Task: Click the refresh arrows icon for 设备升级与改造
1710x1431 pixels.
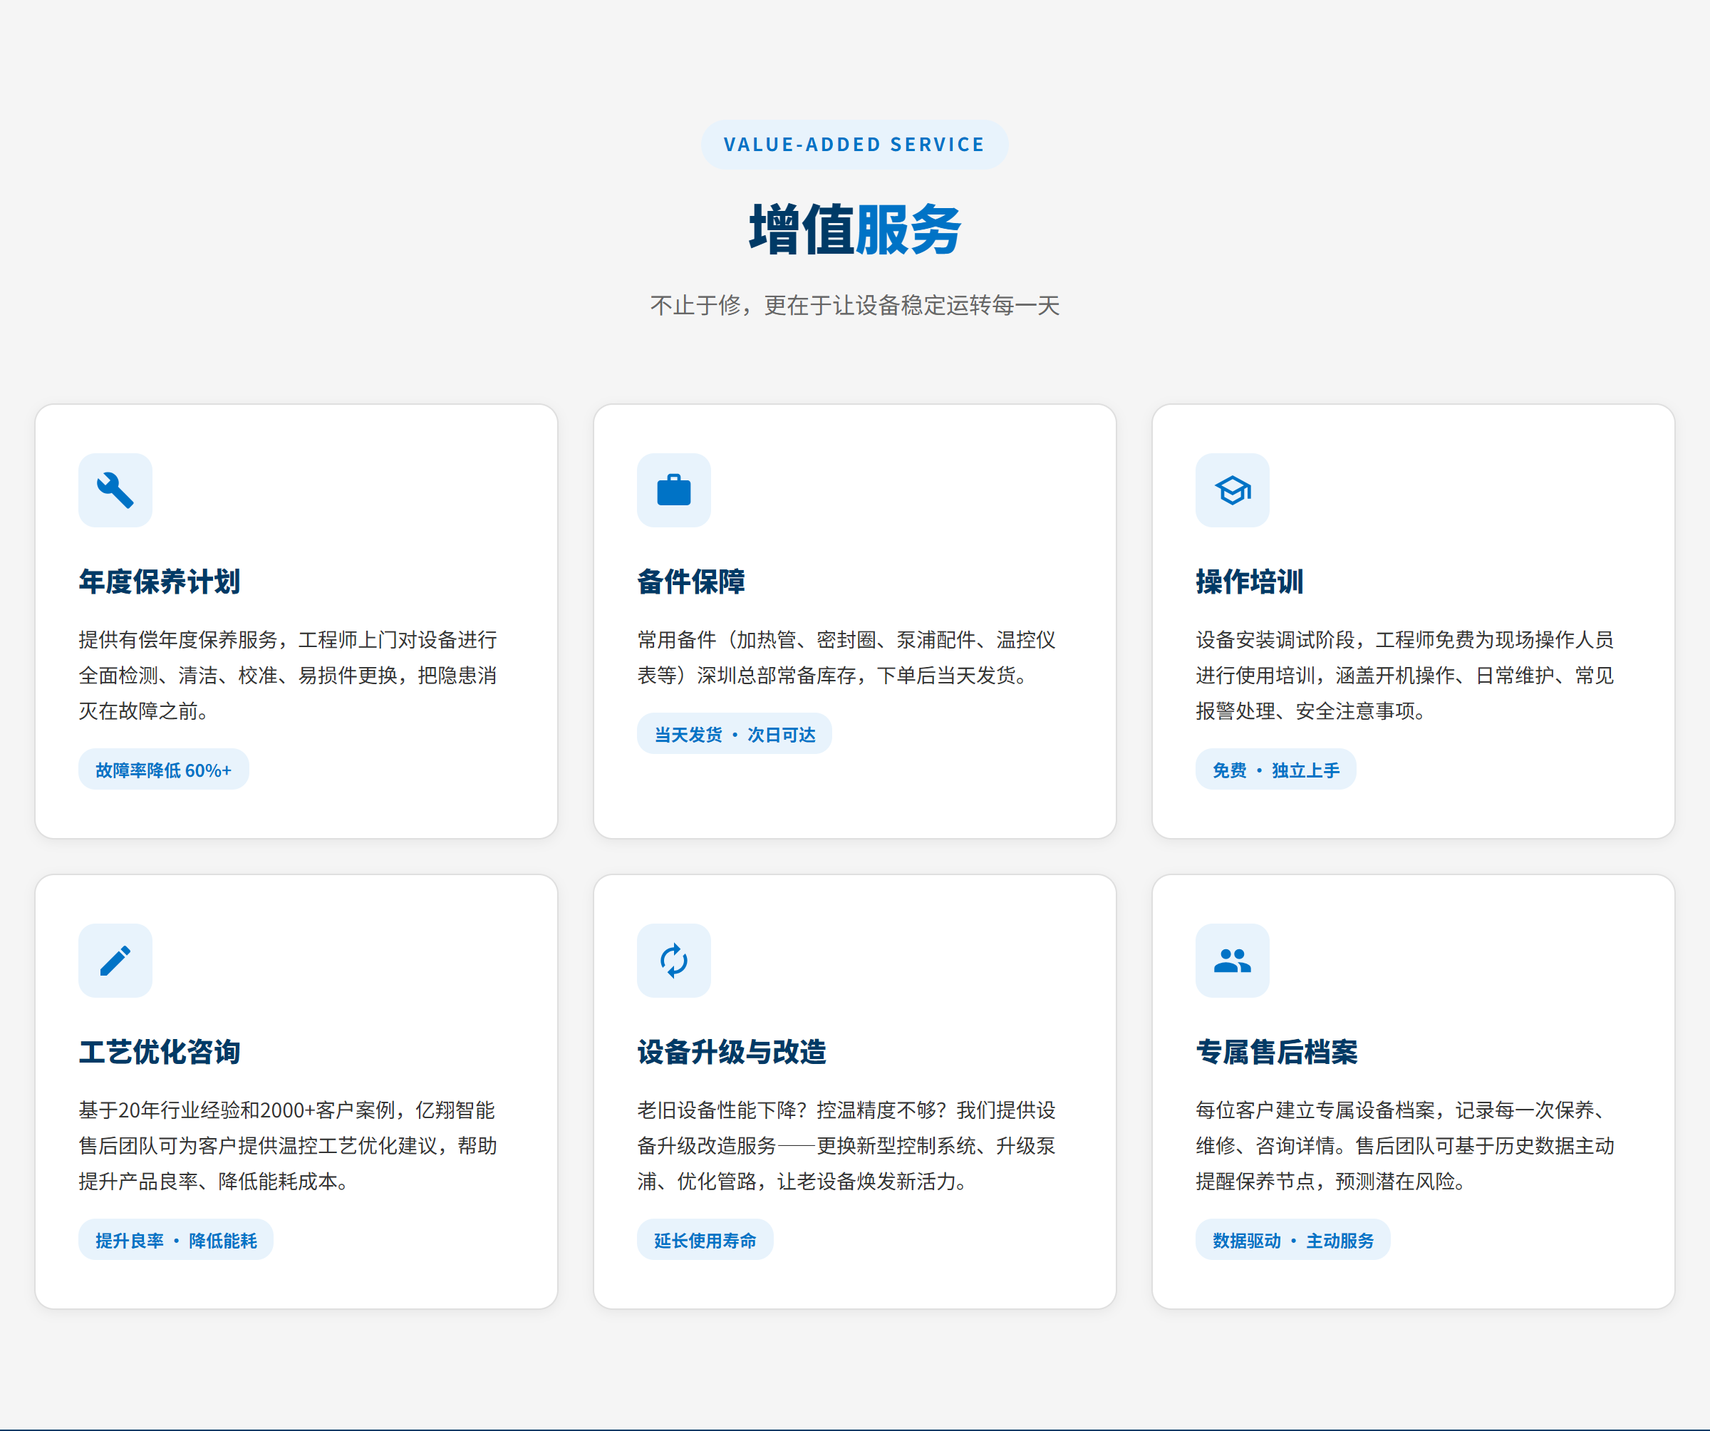Action: (673, 960)
